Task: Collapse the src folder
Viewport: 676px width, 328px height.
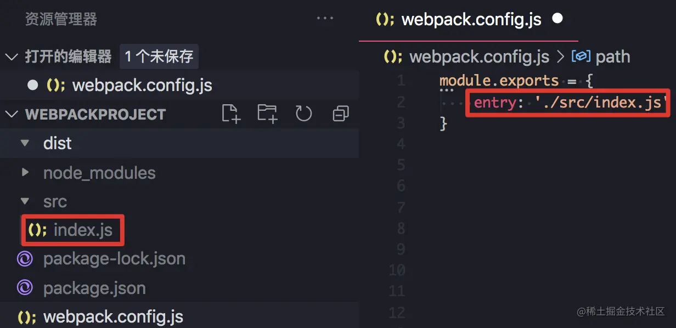Action: tap(25, 202)
